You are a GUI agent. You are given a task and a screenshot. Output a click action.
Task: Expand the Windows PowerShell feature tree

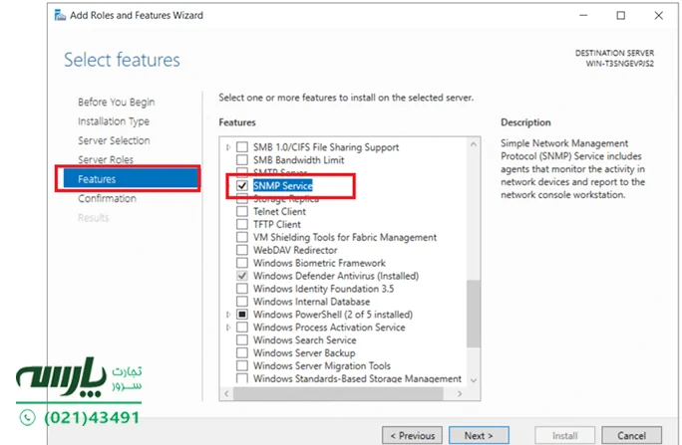click(x=228, y=315)
